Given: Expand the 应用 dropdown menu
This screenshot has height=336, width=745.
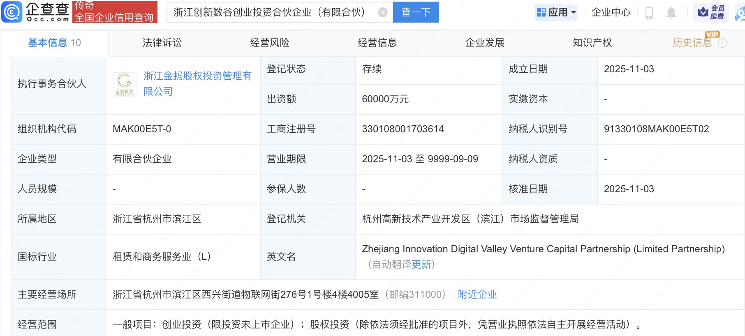Looking at the screenshot, I should (557, 12).
